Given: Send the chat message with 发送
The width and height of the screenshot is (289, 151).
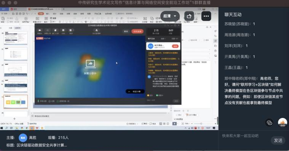Looking at the screenshot, I should [278, 140].
